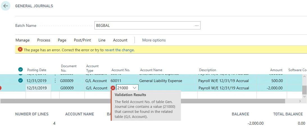The image size is (307, 128).
Task: Click the Amount column header
Action: click(276, 70)
